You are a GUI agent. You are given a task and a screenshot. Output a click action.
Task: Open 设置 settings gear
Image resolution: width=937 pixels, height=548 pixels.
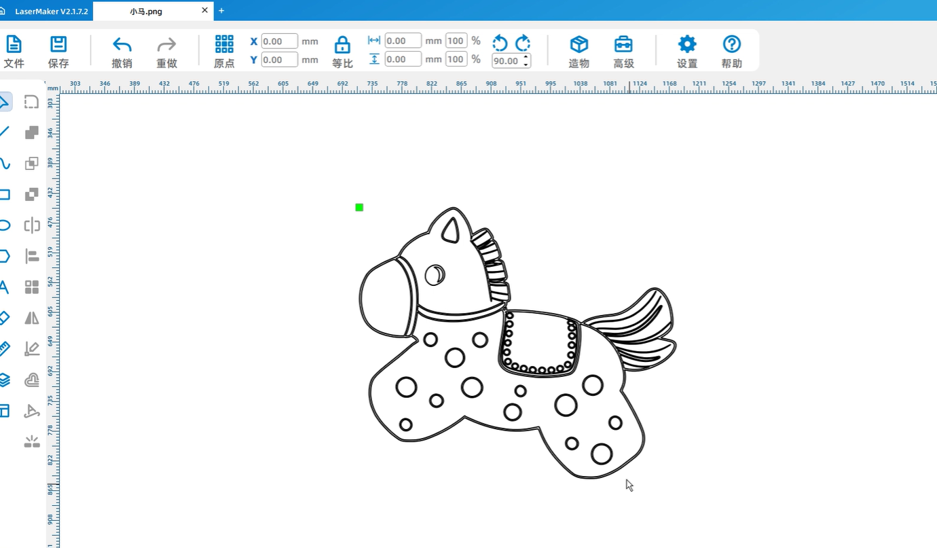point(687,52)
